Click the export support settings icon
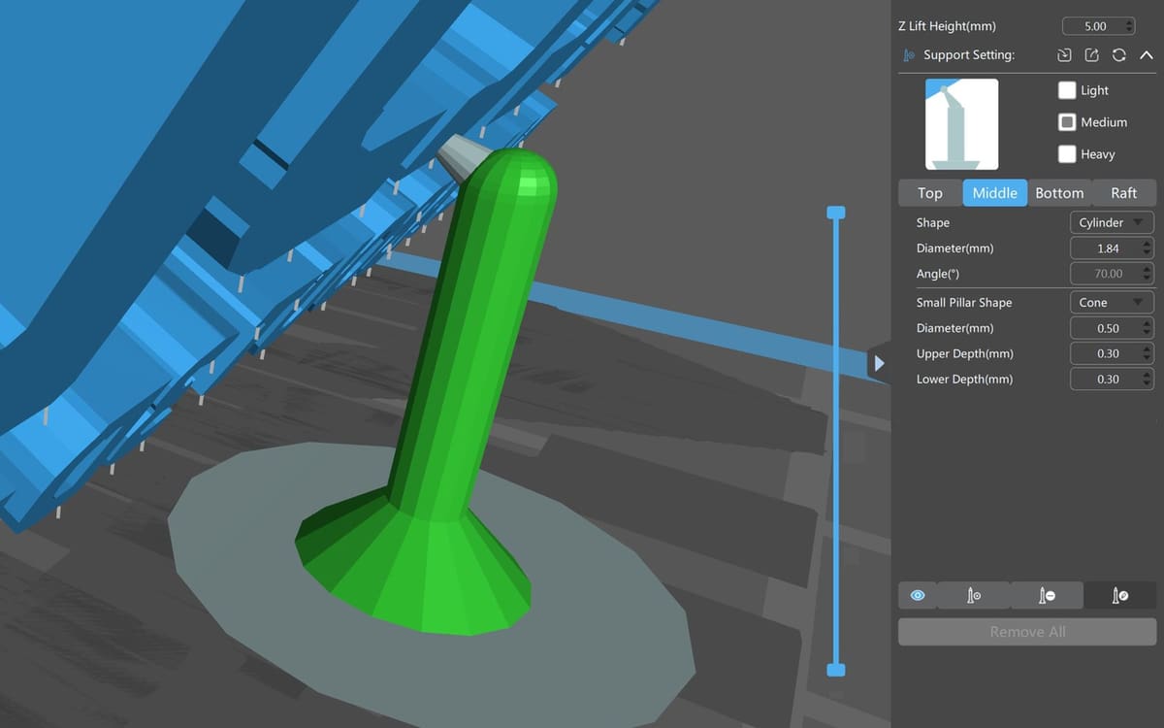The image size is (1164, 728). (x=1091, y=55)
